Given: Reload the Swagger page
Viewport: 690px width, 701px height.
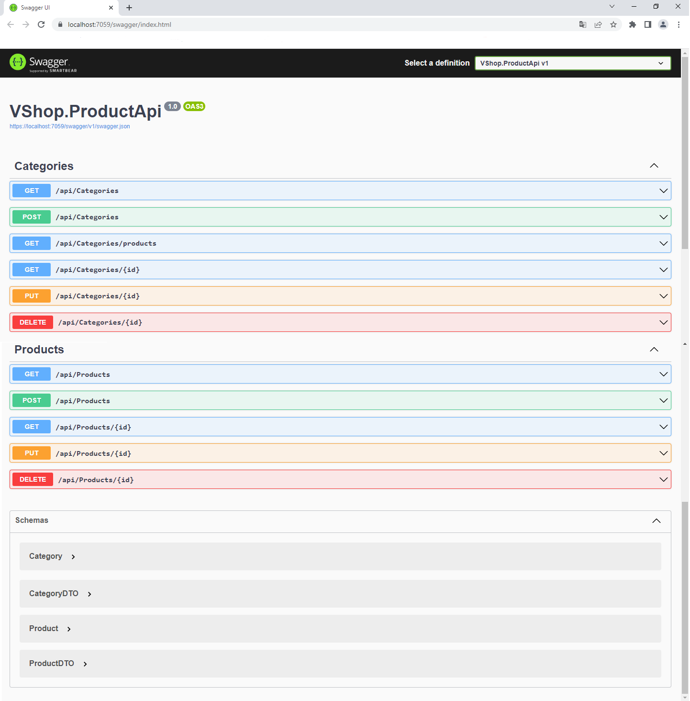Looking at the screenshot, I should point(41,24).
